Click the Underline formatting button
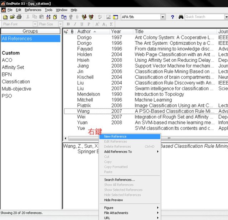 tap(82, 24)
